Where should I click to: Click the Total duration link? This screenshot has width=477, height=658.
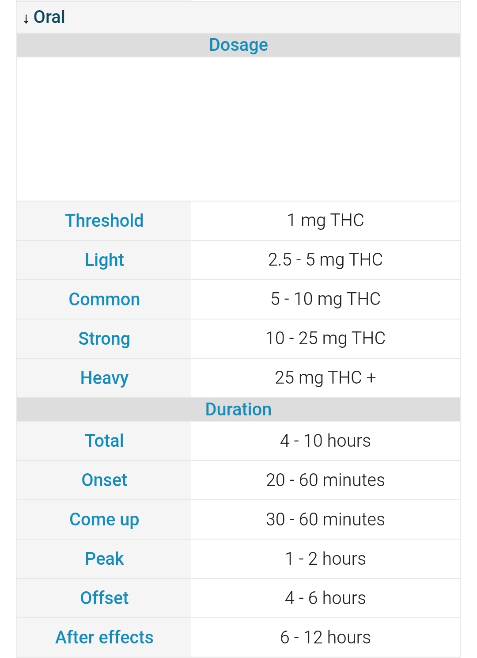[104, 441]
